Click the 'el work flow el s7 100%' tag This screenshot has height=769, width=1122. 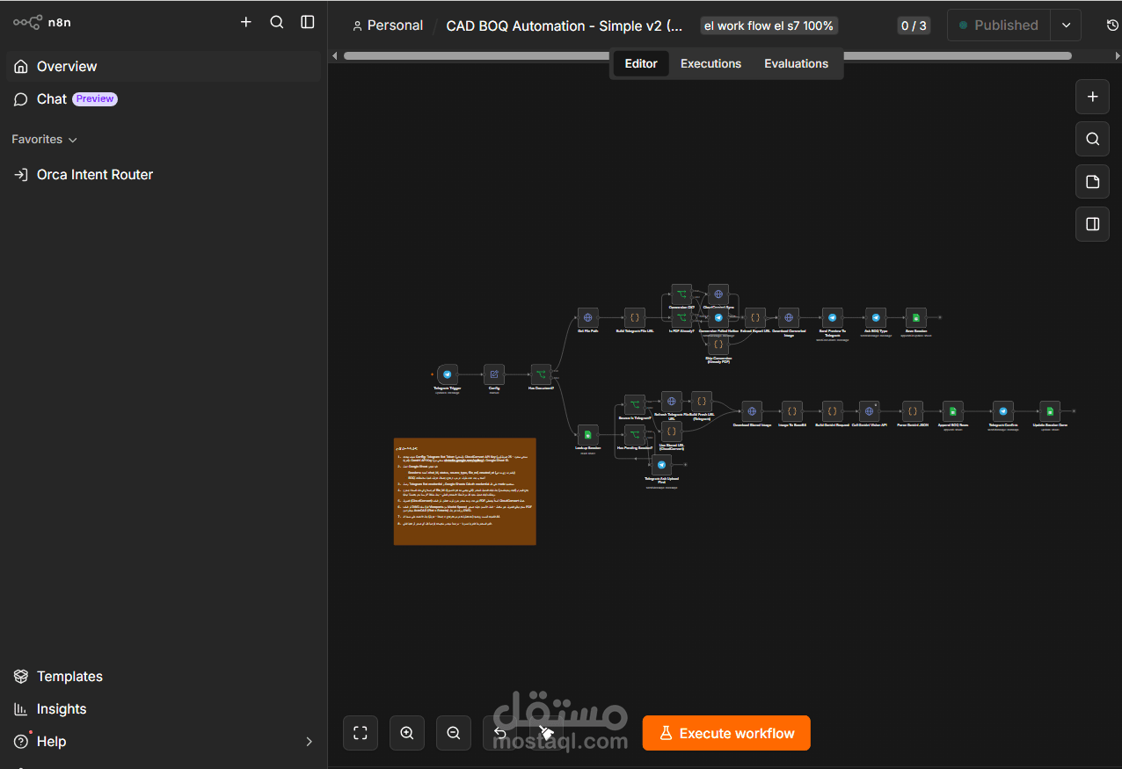point(769,25)
